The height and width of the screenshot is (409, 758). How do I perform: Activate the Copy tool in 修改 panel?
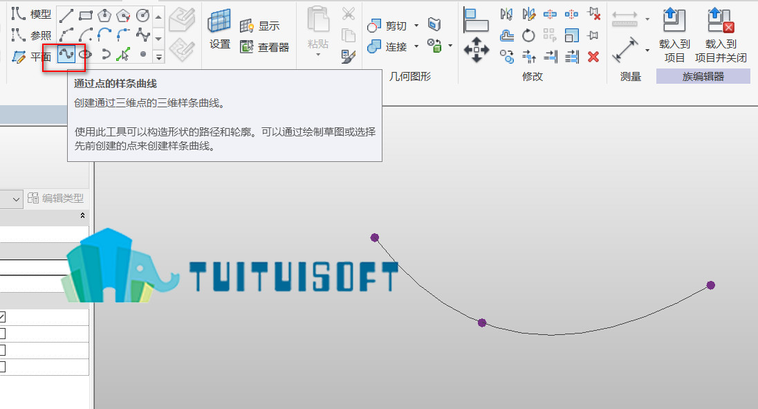coord(507,57)
